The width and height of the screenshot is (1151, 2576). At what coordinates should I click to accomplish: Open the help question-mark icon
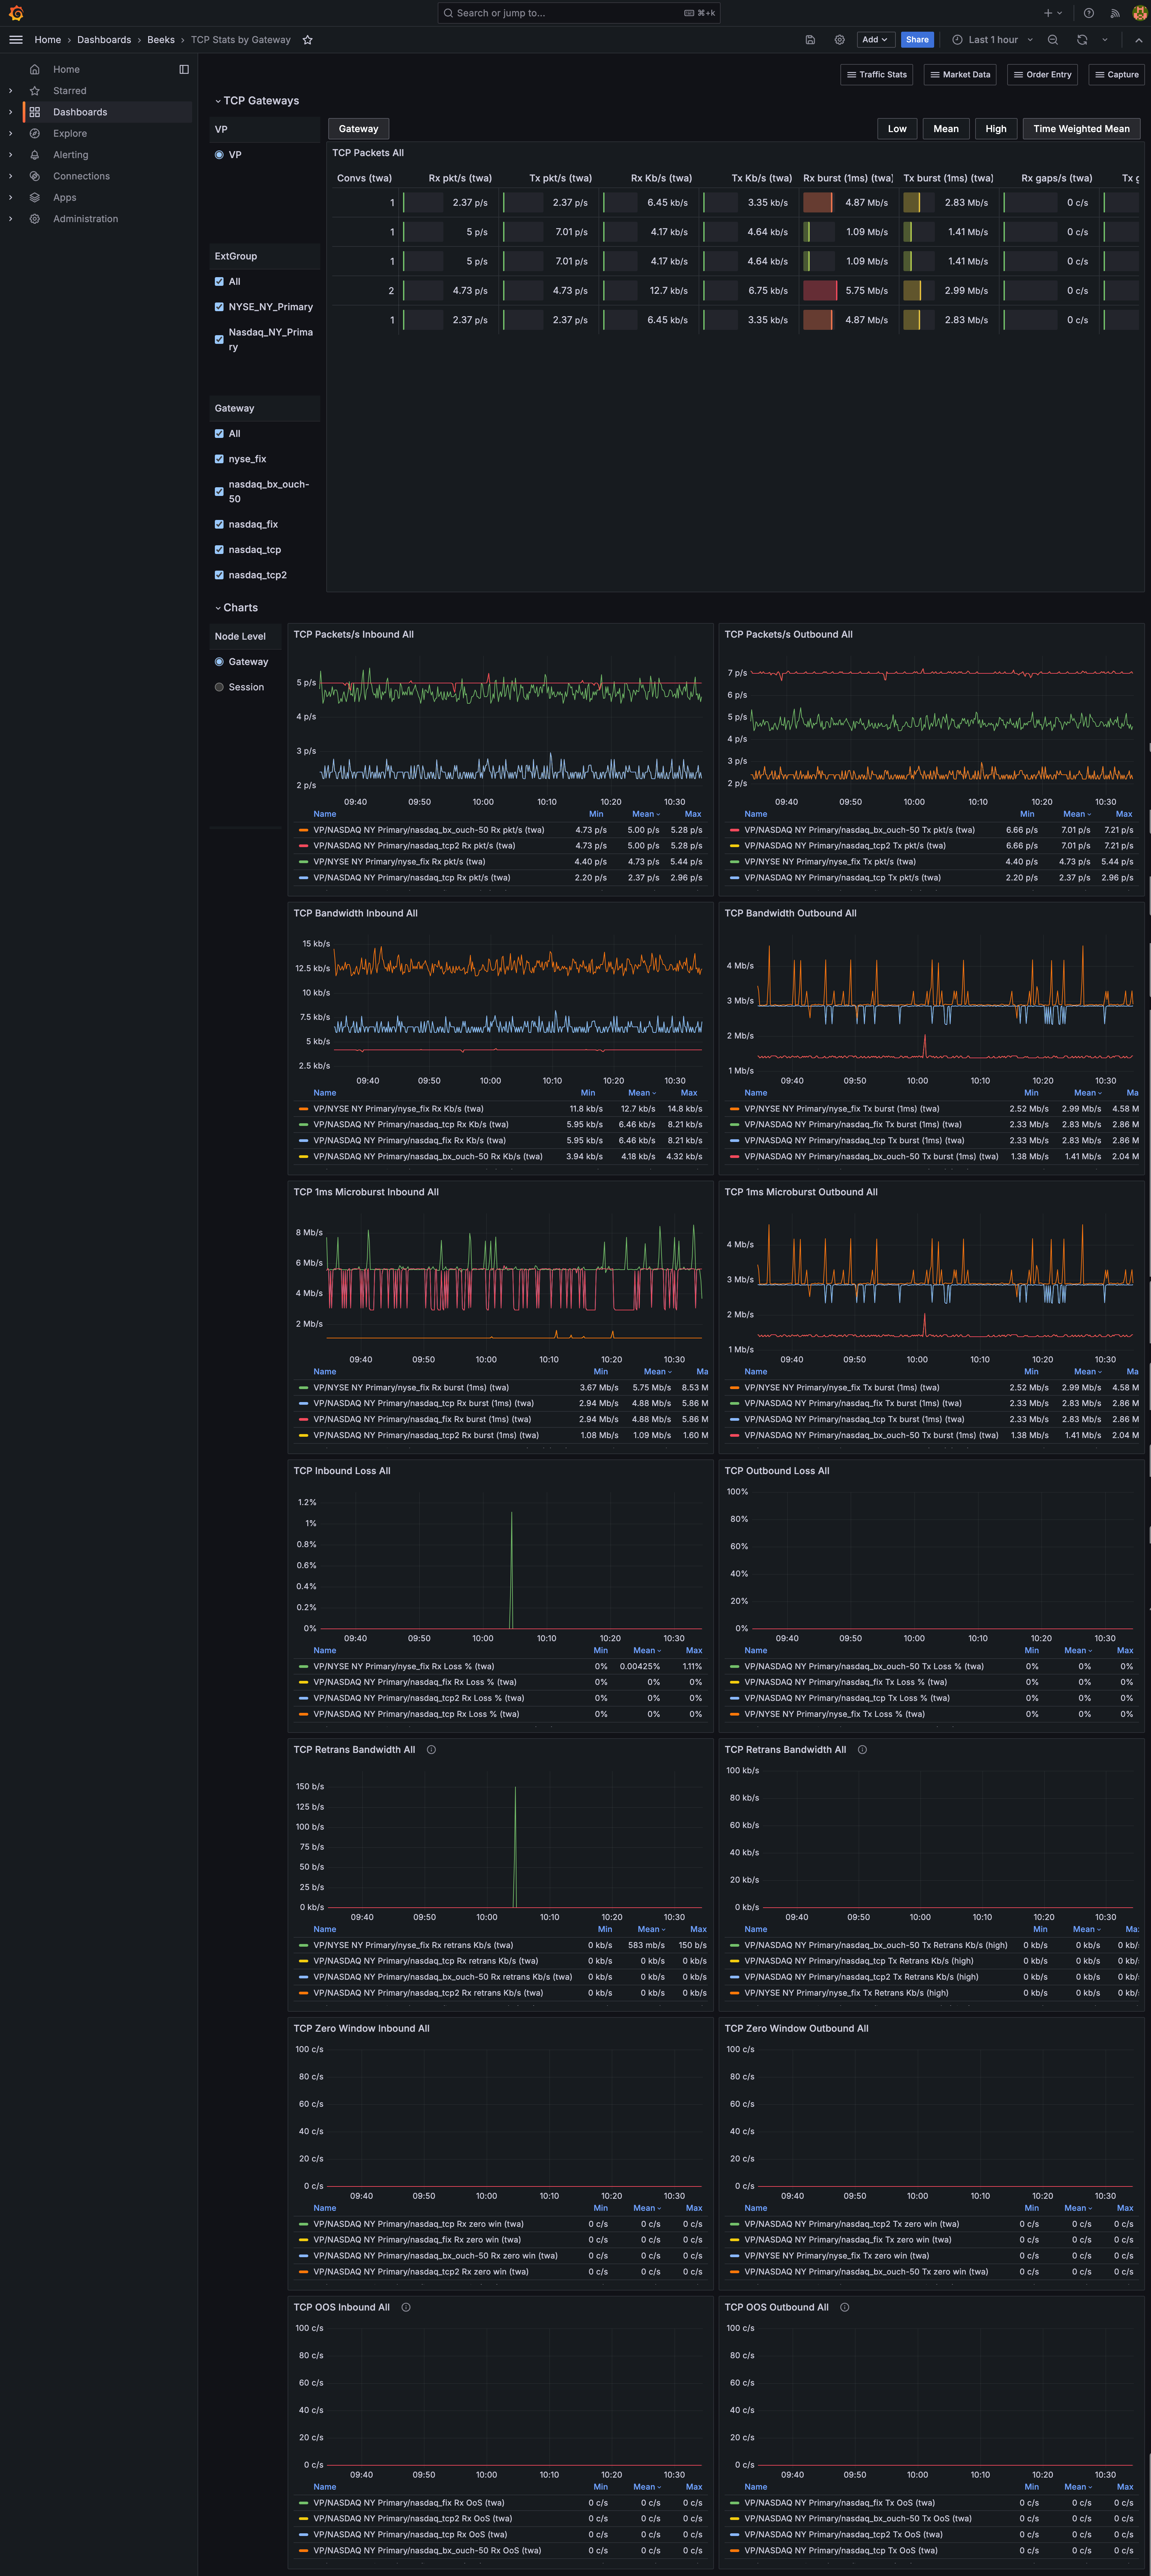click(1089, 13)
